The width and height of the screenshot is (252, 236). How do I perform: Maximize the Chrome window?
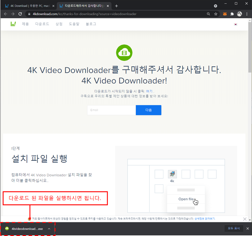click(236, 4)
